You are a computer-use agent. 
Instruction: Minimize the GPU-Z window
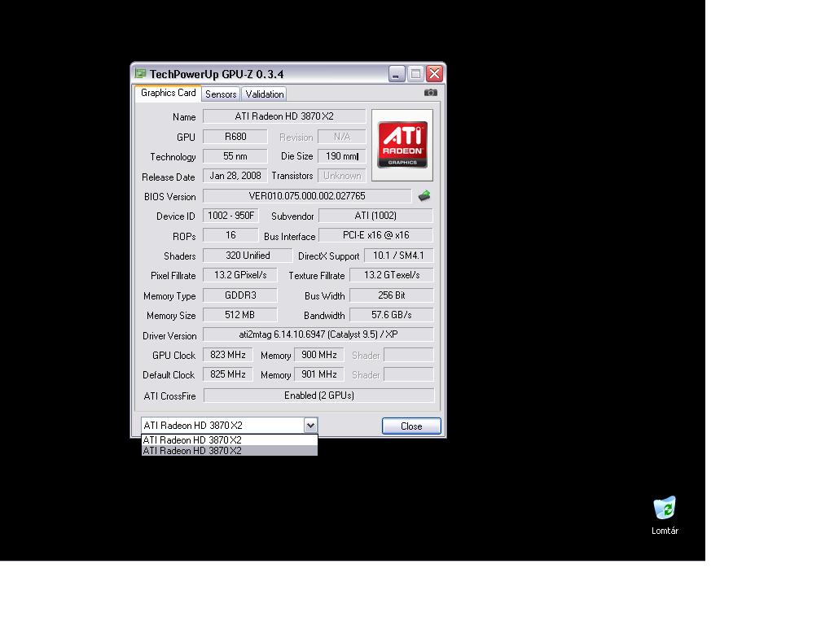(397, 74)
